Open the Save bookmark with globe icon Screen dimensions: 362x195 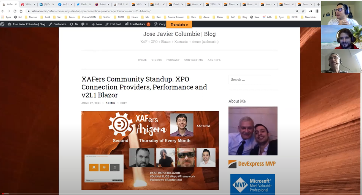(x=255, y=17)
